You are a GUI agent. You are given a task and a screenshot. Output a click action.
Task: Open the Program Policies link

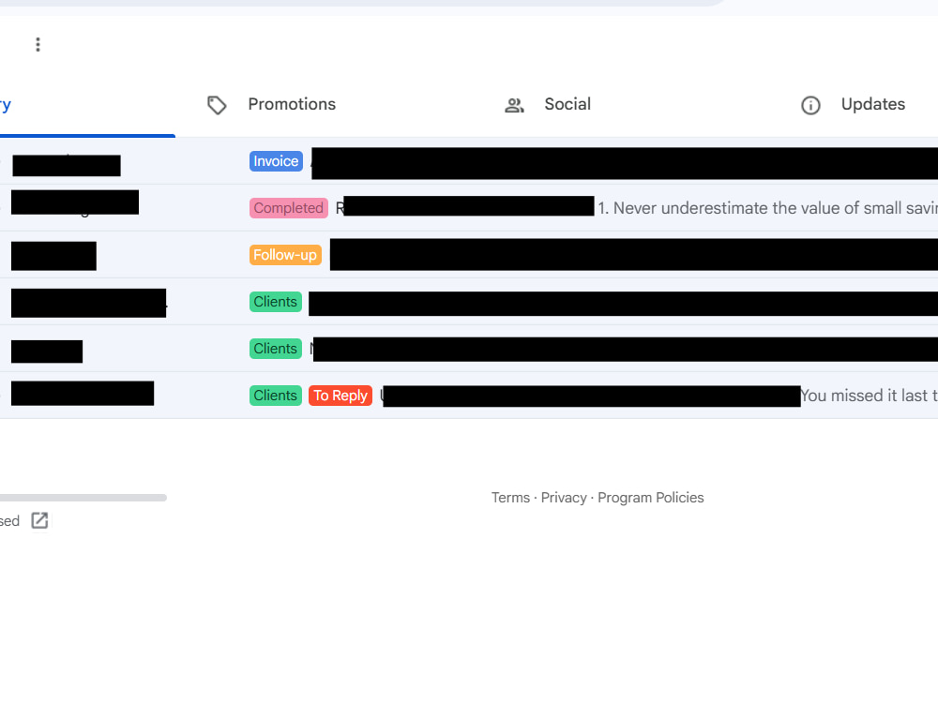pyautogui.click(x=650, y=498)
